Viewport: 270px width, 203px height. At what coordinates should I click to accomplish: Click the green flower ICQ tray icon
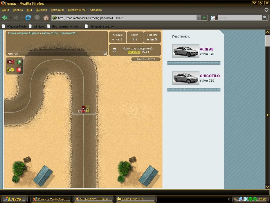click(255, 199)
